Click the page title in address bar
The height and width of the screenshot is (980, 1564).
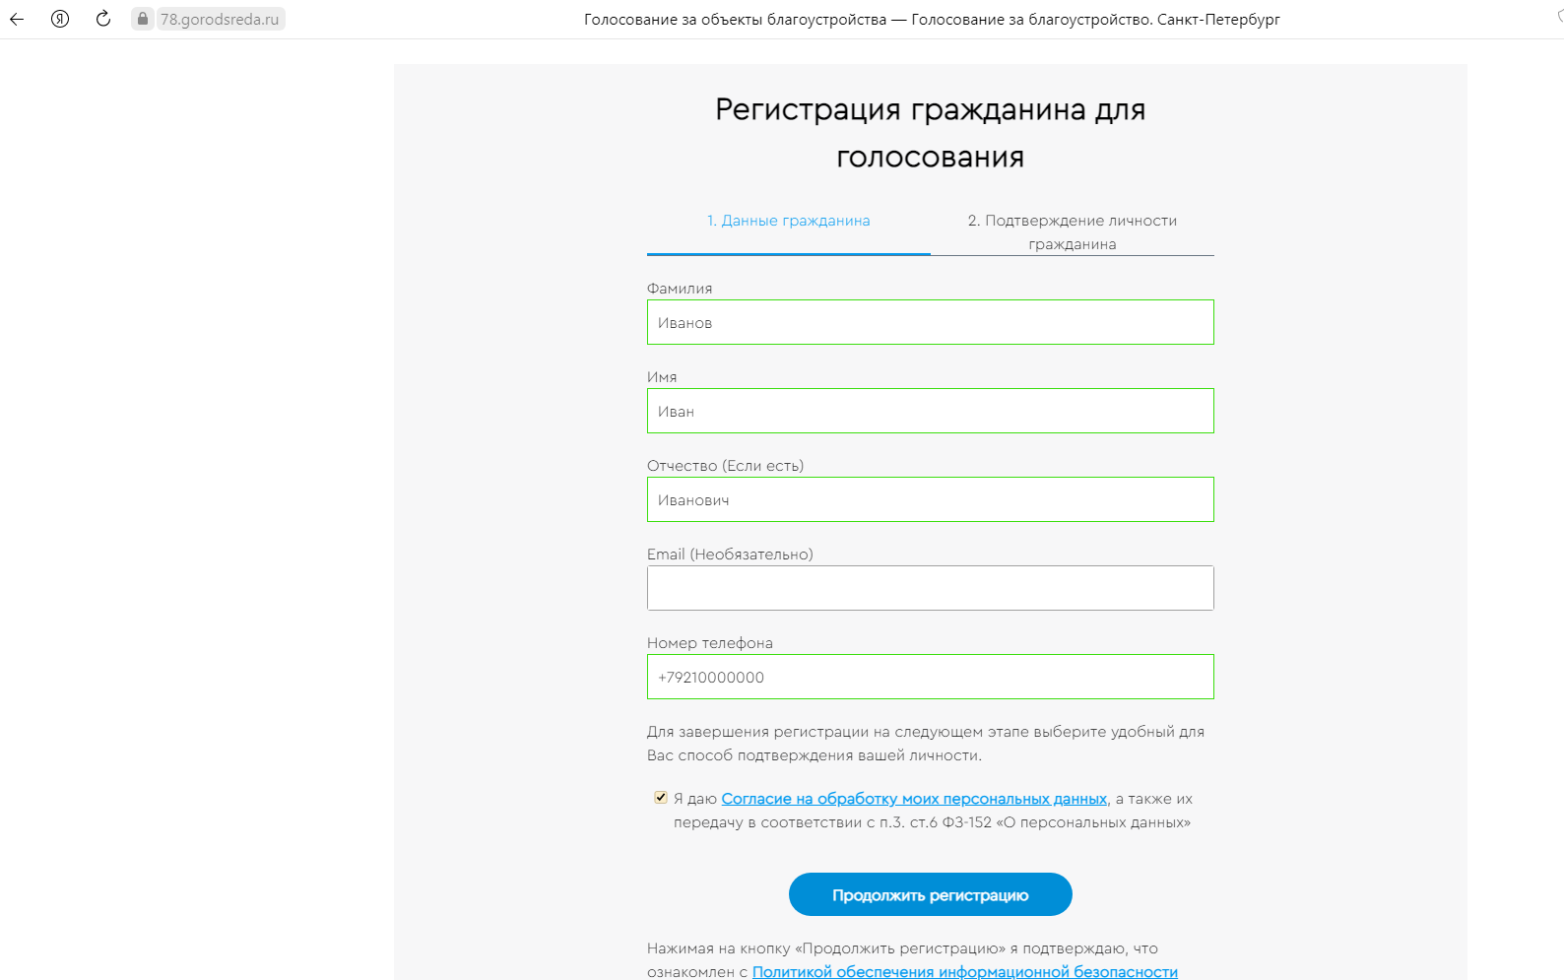pos(932,19)
